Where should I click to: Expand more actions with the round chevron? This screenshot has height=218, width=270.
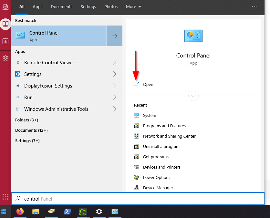click(x=193, y=96)
